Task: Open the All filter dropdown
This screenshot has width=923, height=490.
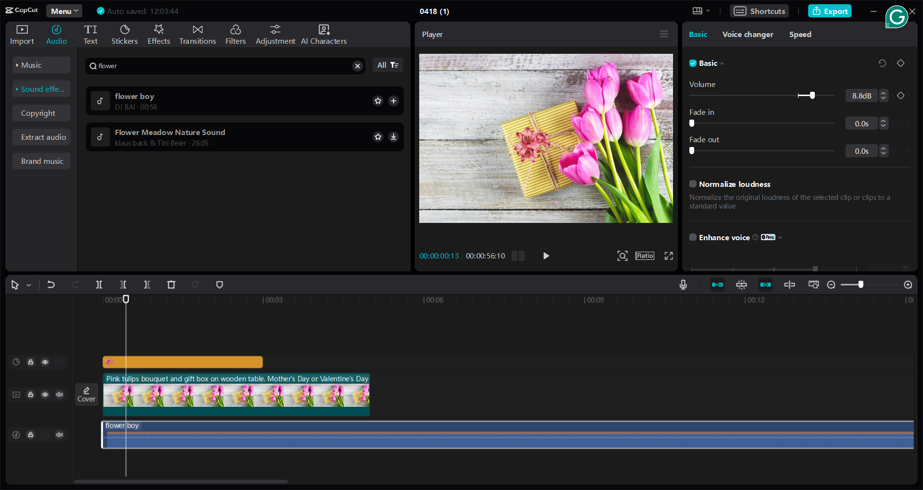Action: tap(387, 65)
